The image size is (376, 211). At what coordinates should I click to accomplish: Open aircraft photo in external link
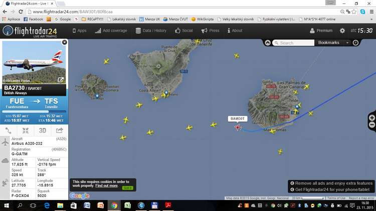(61, 80)
